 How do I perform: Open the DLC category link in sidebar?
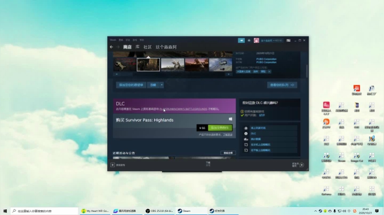(253, 134)
